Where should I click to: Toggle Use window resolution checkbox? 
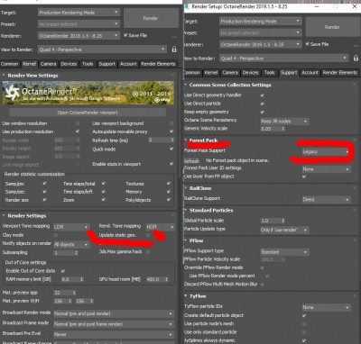(78, 123)
